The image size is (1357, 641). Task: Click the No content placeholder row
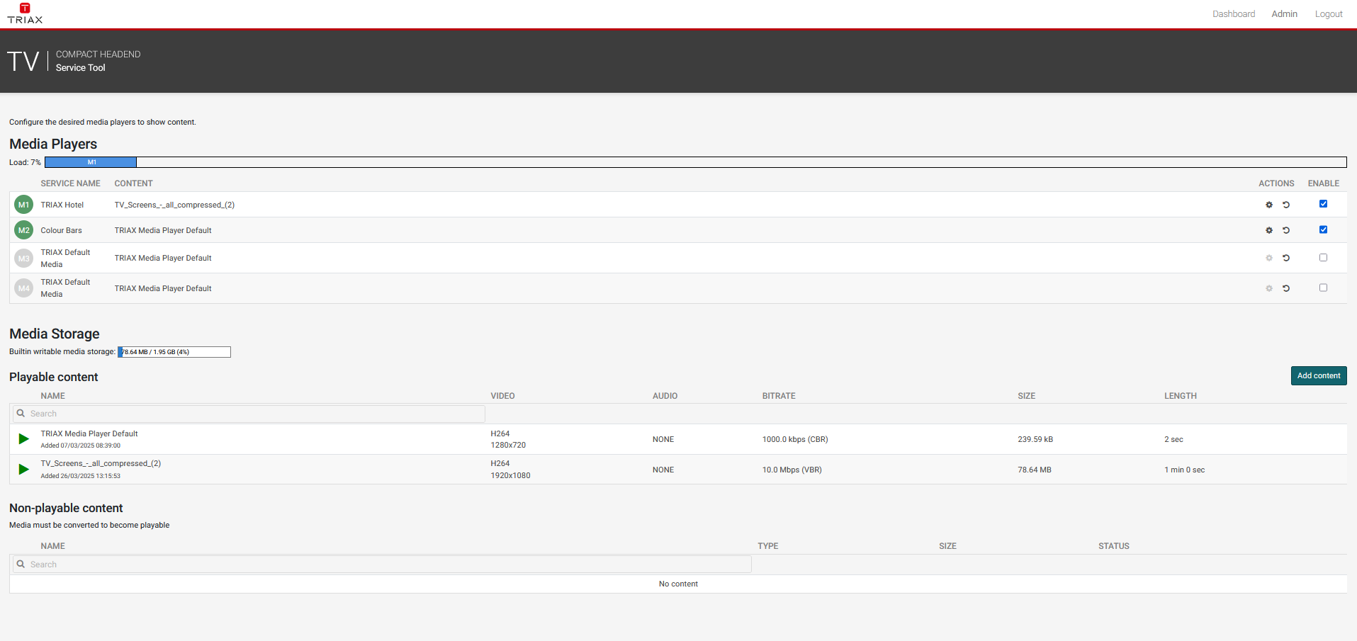coord(678,584)
